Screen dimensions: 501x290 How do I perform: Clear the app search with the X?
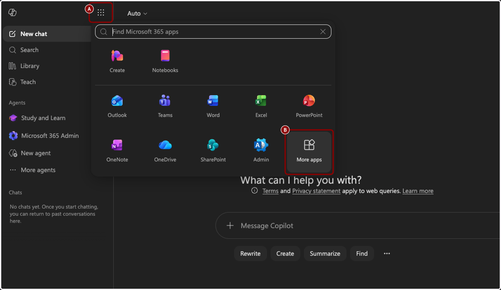click(x=323, y=31)
